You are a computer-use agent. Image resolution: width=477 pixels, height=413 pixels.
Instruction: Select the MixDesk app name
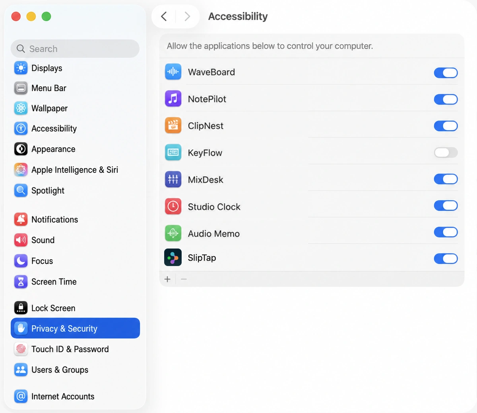pyautogui.click(x=206, y=180)
